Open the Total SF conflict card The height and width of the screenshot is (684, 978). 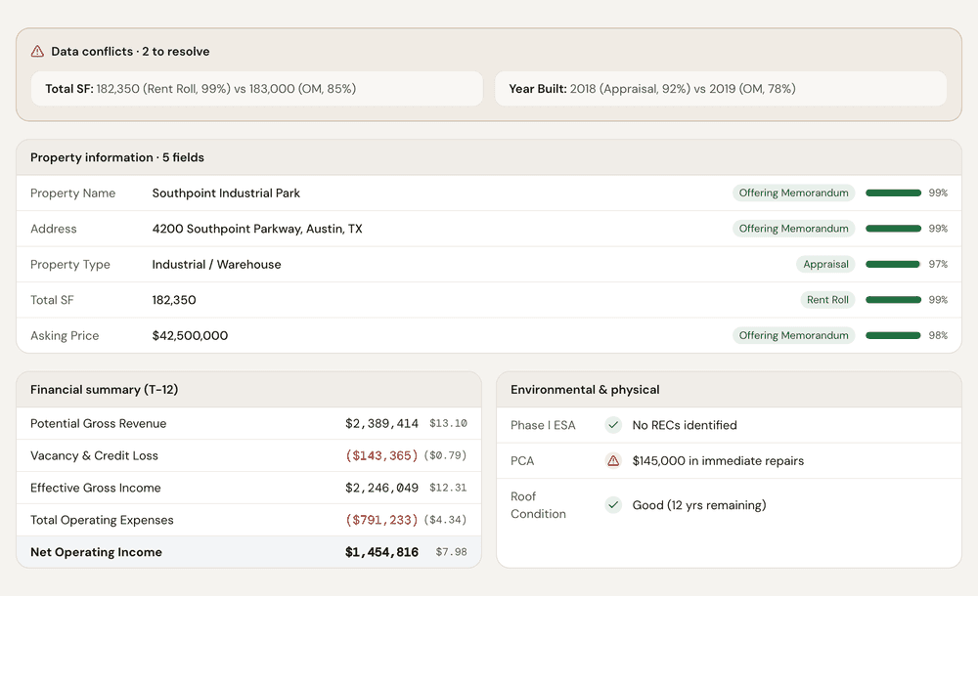point(257,89)
